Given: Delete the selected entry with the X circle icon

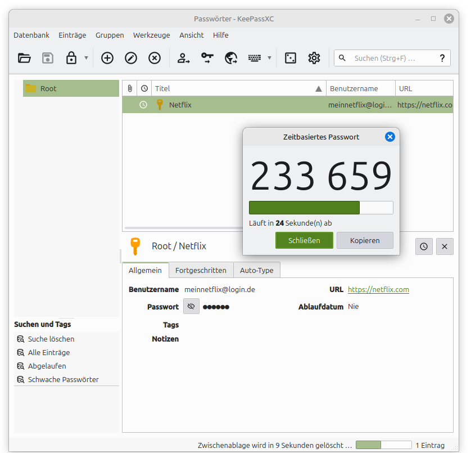Looking at the screenshot, I should tap(155, 58).
